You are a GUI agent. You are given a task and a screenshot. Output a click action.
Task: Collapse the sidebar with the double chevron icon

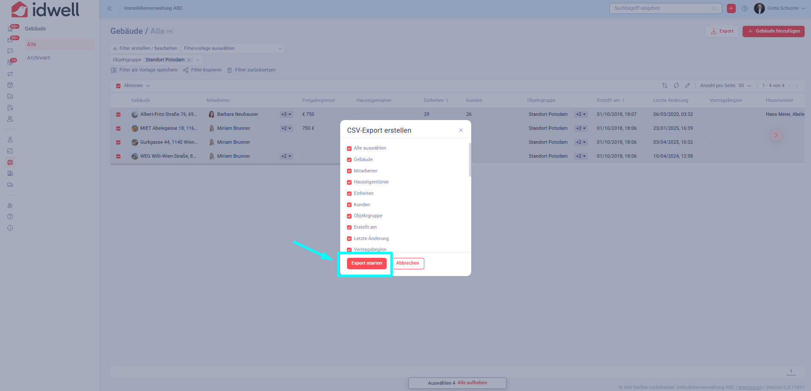click(x=109, y=8)
